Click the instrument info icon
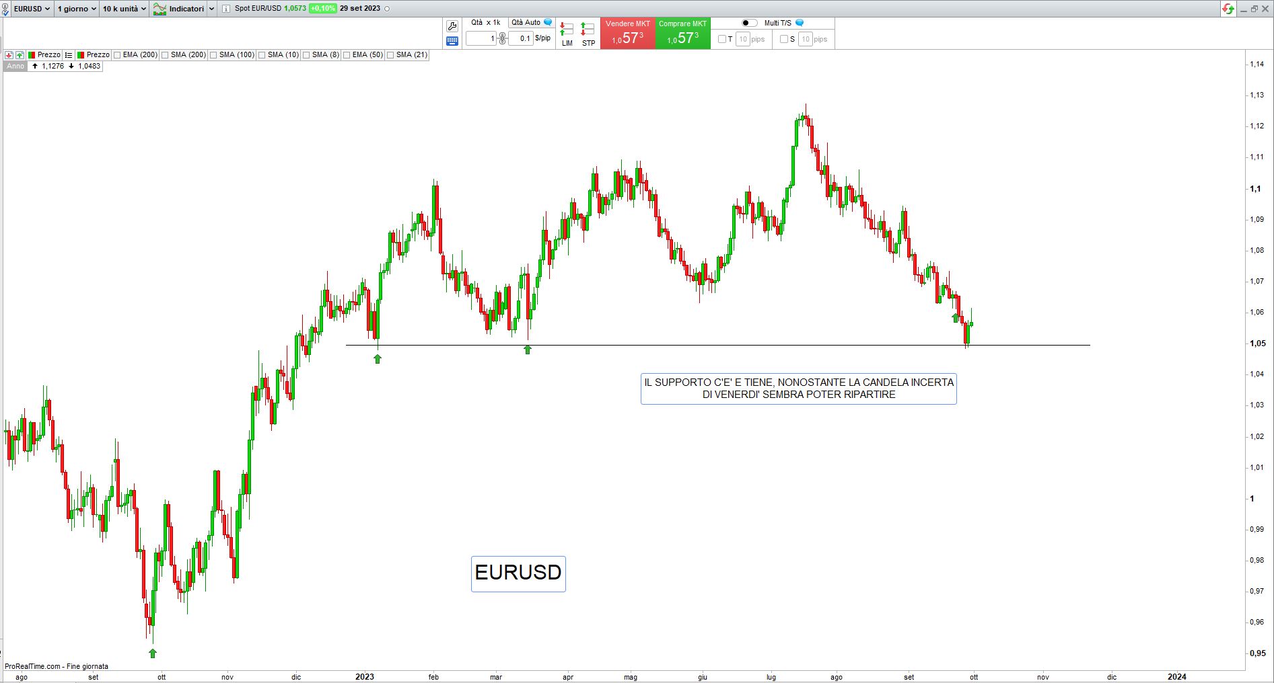The height and width of the screenshot is (683, 1274). [226, 9]
